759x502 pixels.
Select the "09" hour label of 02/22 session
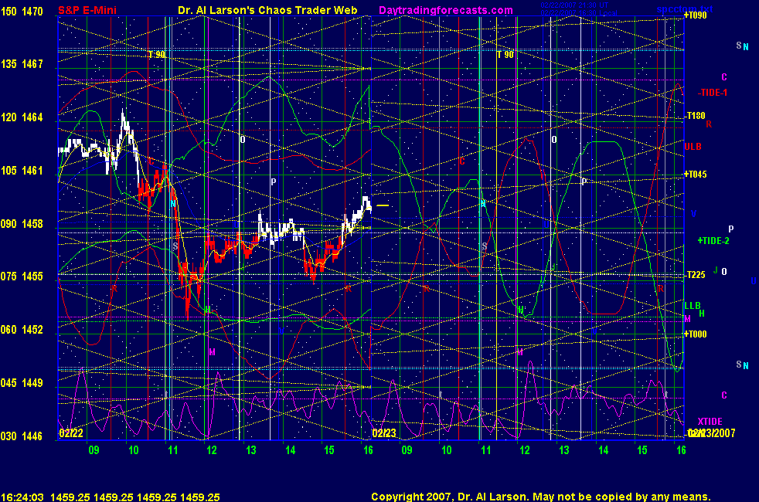tap(94, 449)
